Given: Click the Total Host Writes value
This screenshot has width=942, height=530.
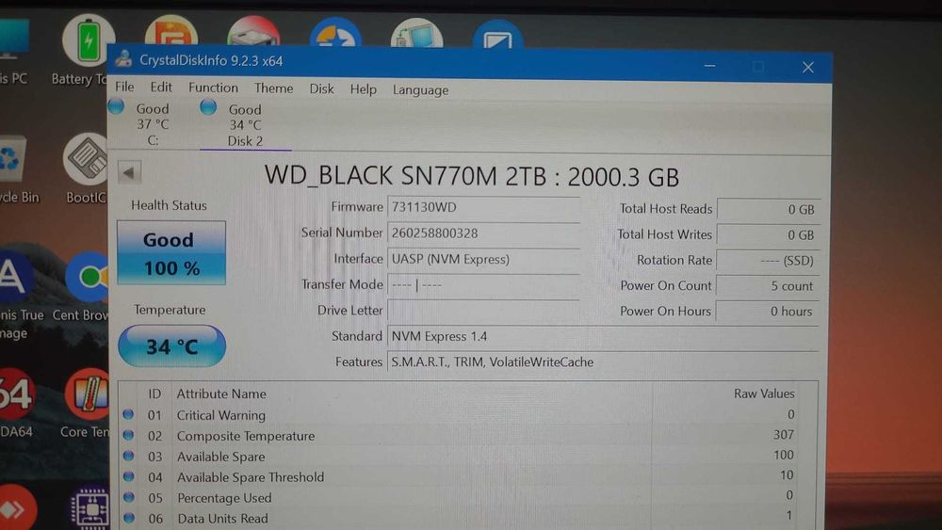Looking at the screenshot, I should coord(769,235).
